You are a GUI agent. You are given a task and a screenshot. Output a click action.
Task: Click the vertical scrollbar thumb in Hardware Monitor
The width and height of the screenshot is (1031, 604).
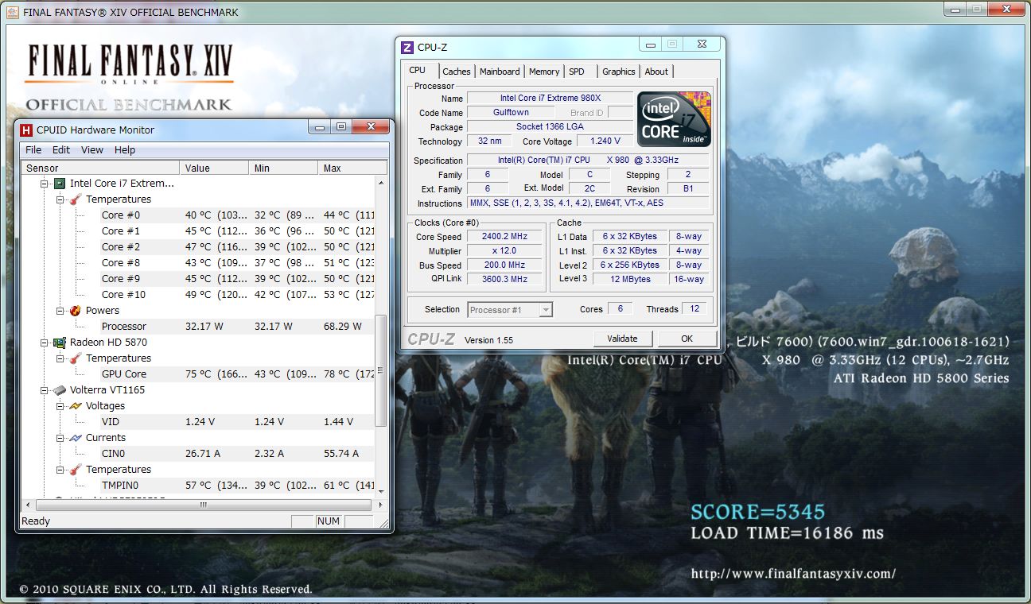tap(381, 372)
